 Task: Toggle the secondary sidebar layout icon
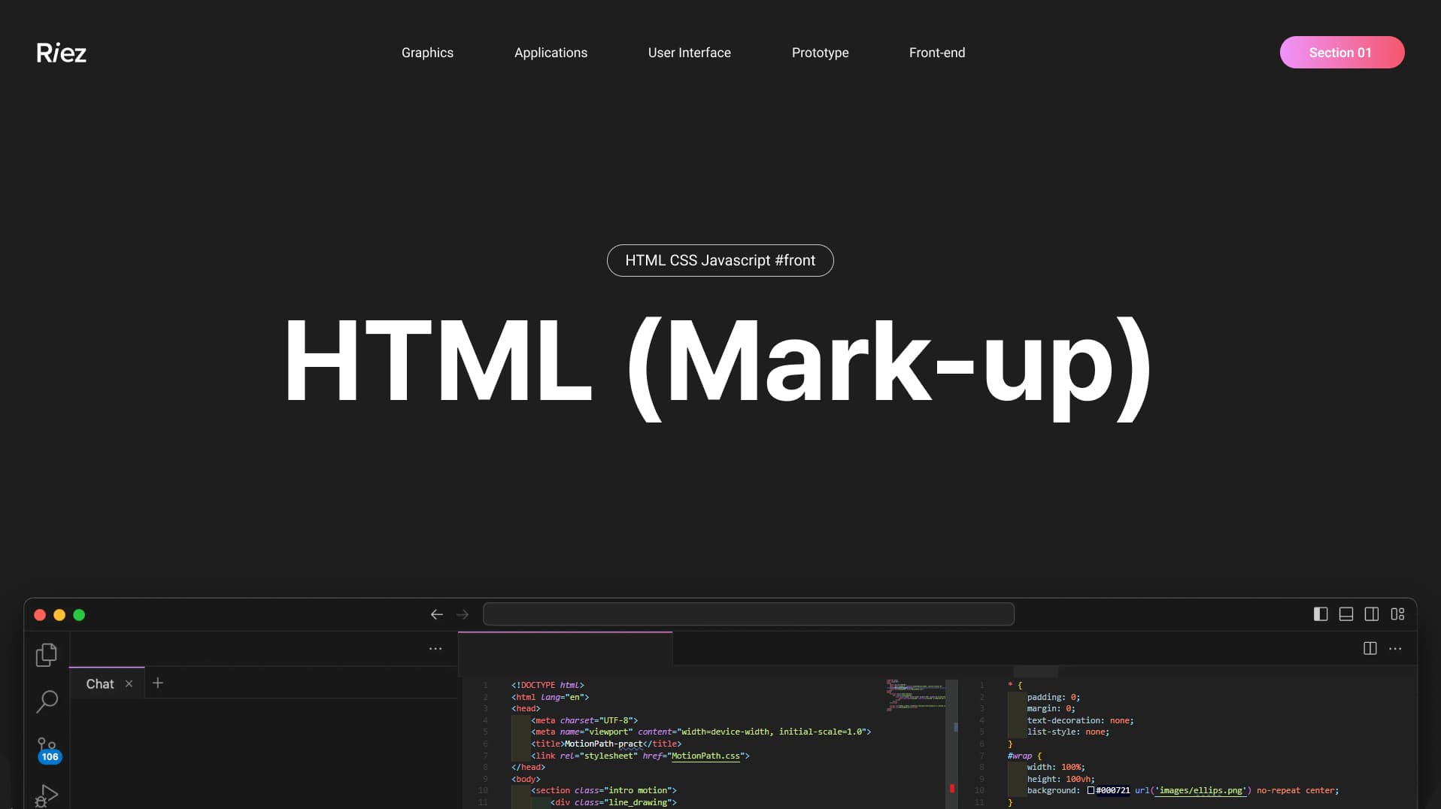click(1371, 614)
